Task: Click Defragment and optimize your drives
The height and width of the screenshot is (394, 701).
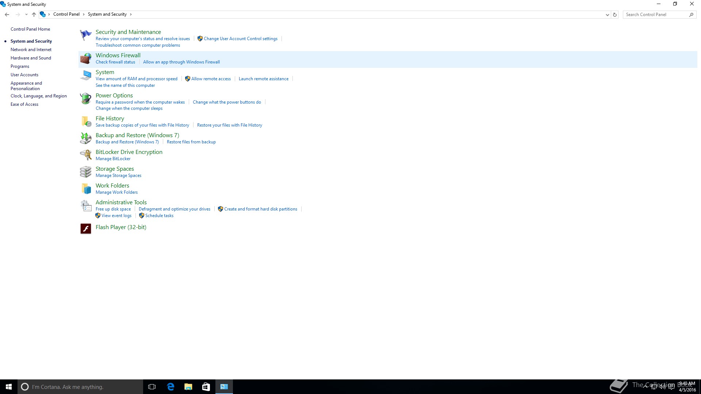Action: click(x=175, y=209)
